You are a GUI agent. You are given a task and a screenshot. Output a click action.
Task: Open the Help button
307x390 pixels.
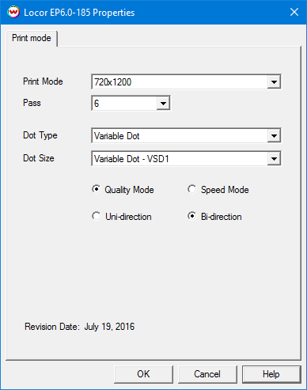point(271,374)
